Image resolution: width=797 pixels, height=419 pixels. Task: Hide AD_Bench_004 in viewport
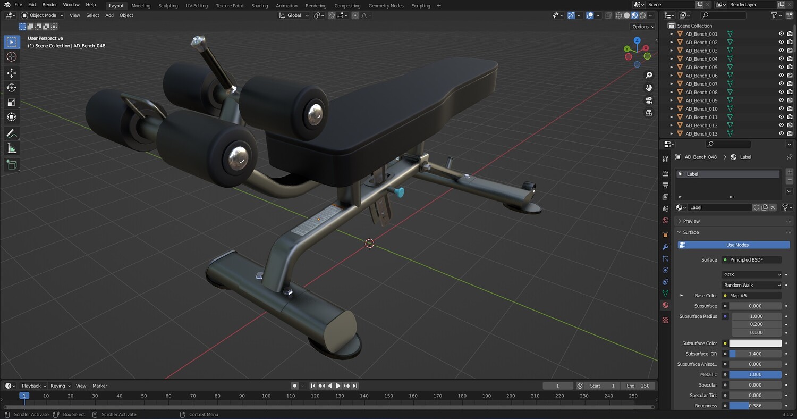782,59
